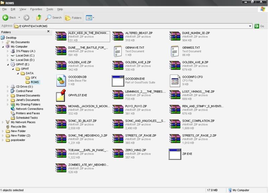The height and width of the screenshot is (193, 268).
Task: Select SONIC_COMPILATION.ZIP archive icon
Action: click(175, 124)
